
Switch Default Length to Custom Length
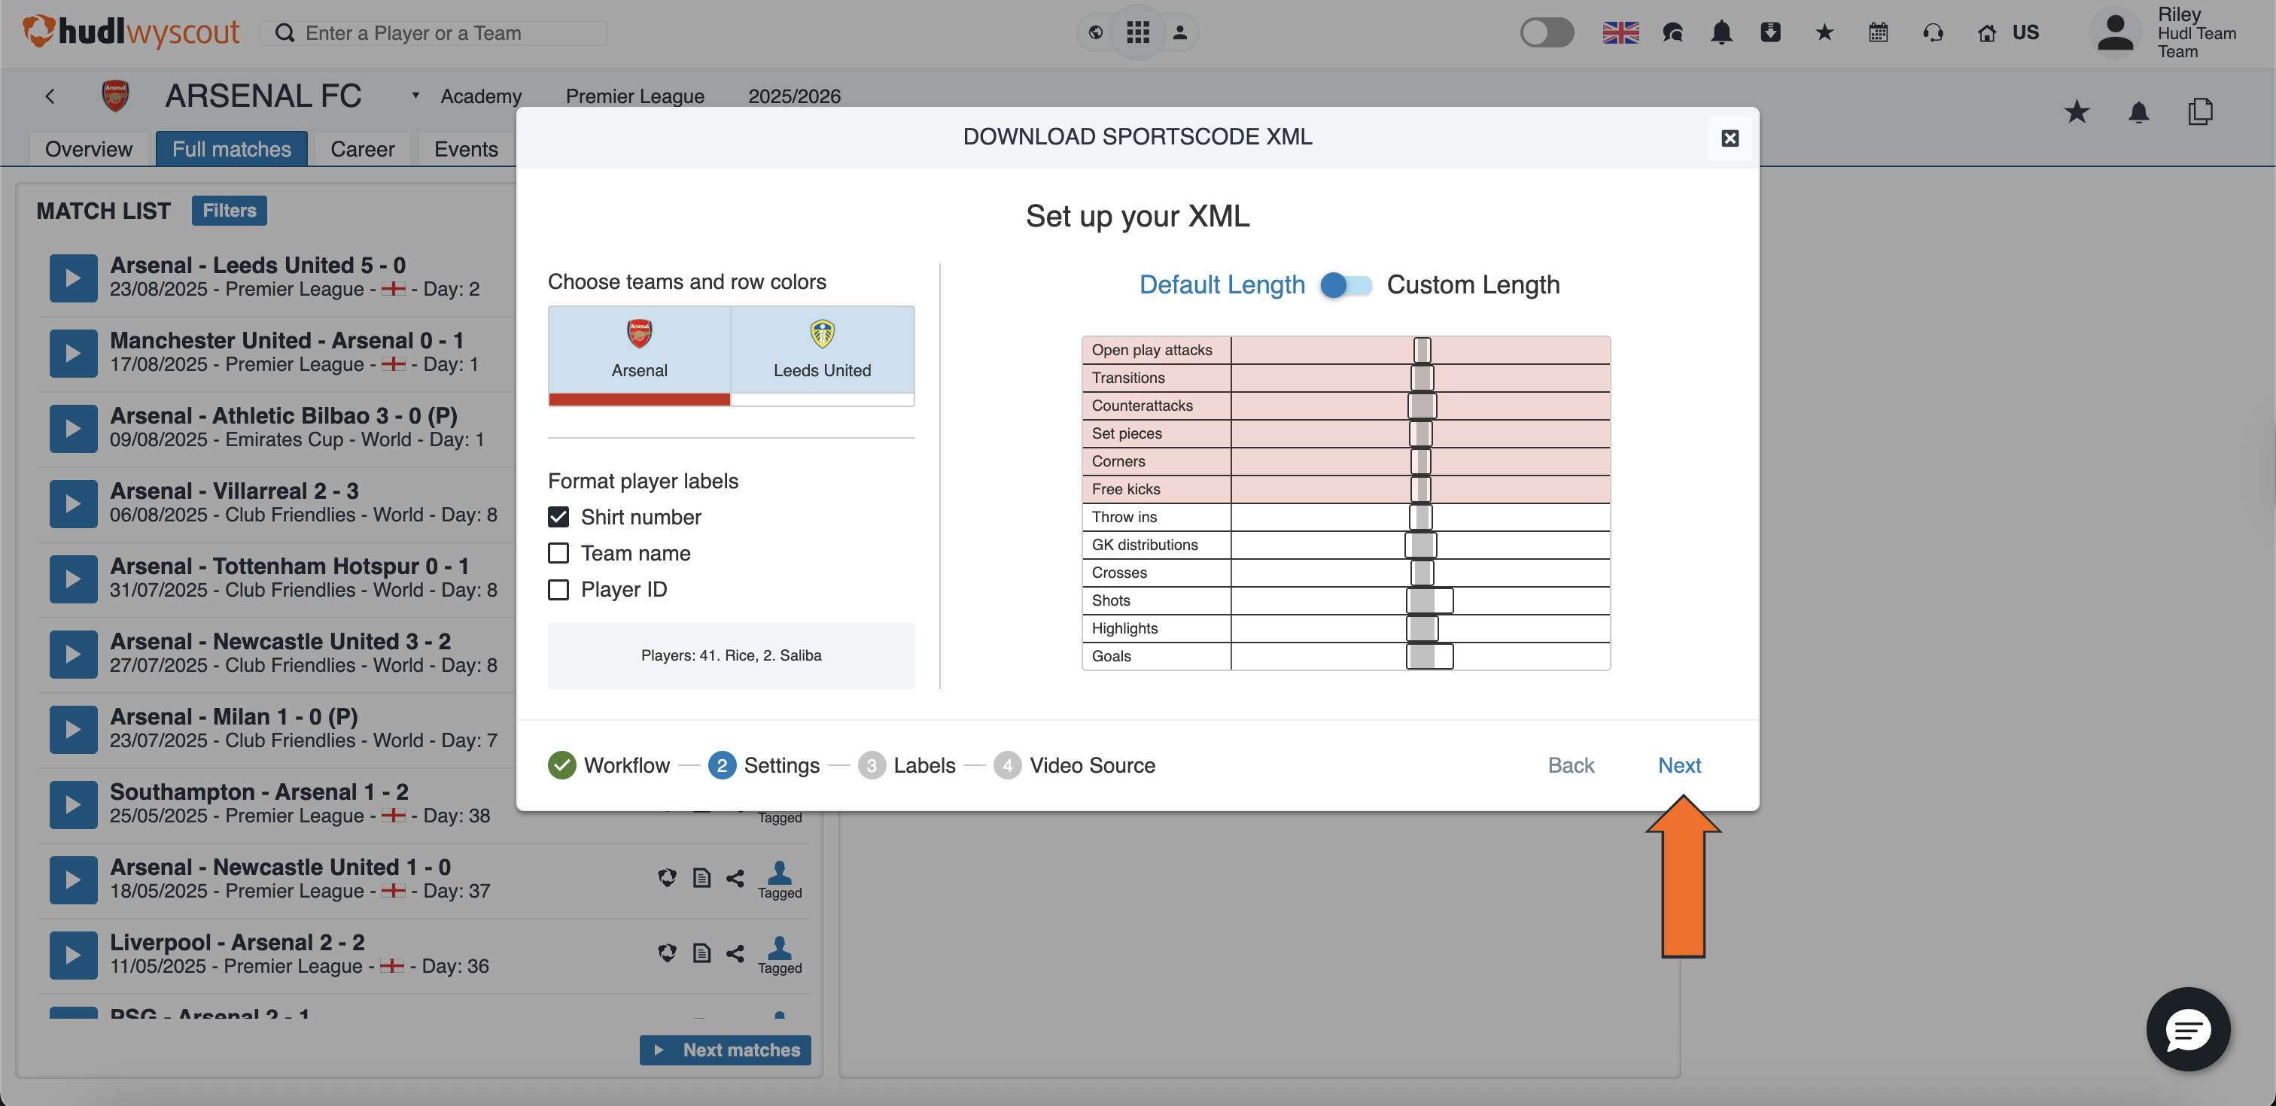pyautogui.click(x=1346, y=284)
